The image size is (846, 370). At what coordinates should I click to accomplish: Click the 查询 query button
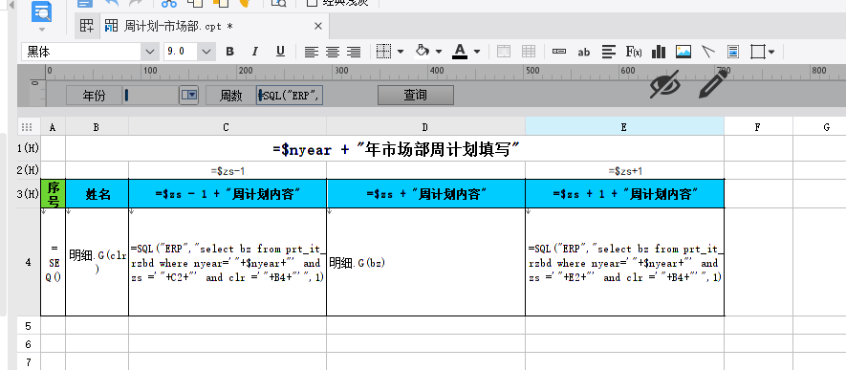(x=416, y=96)
